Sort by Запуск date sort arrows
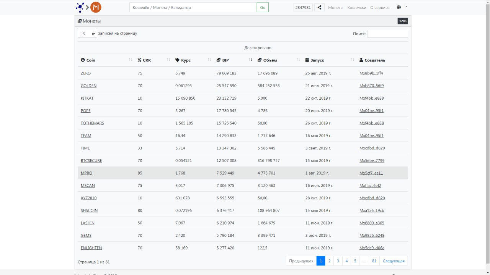 coord(352,60)
